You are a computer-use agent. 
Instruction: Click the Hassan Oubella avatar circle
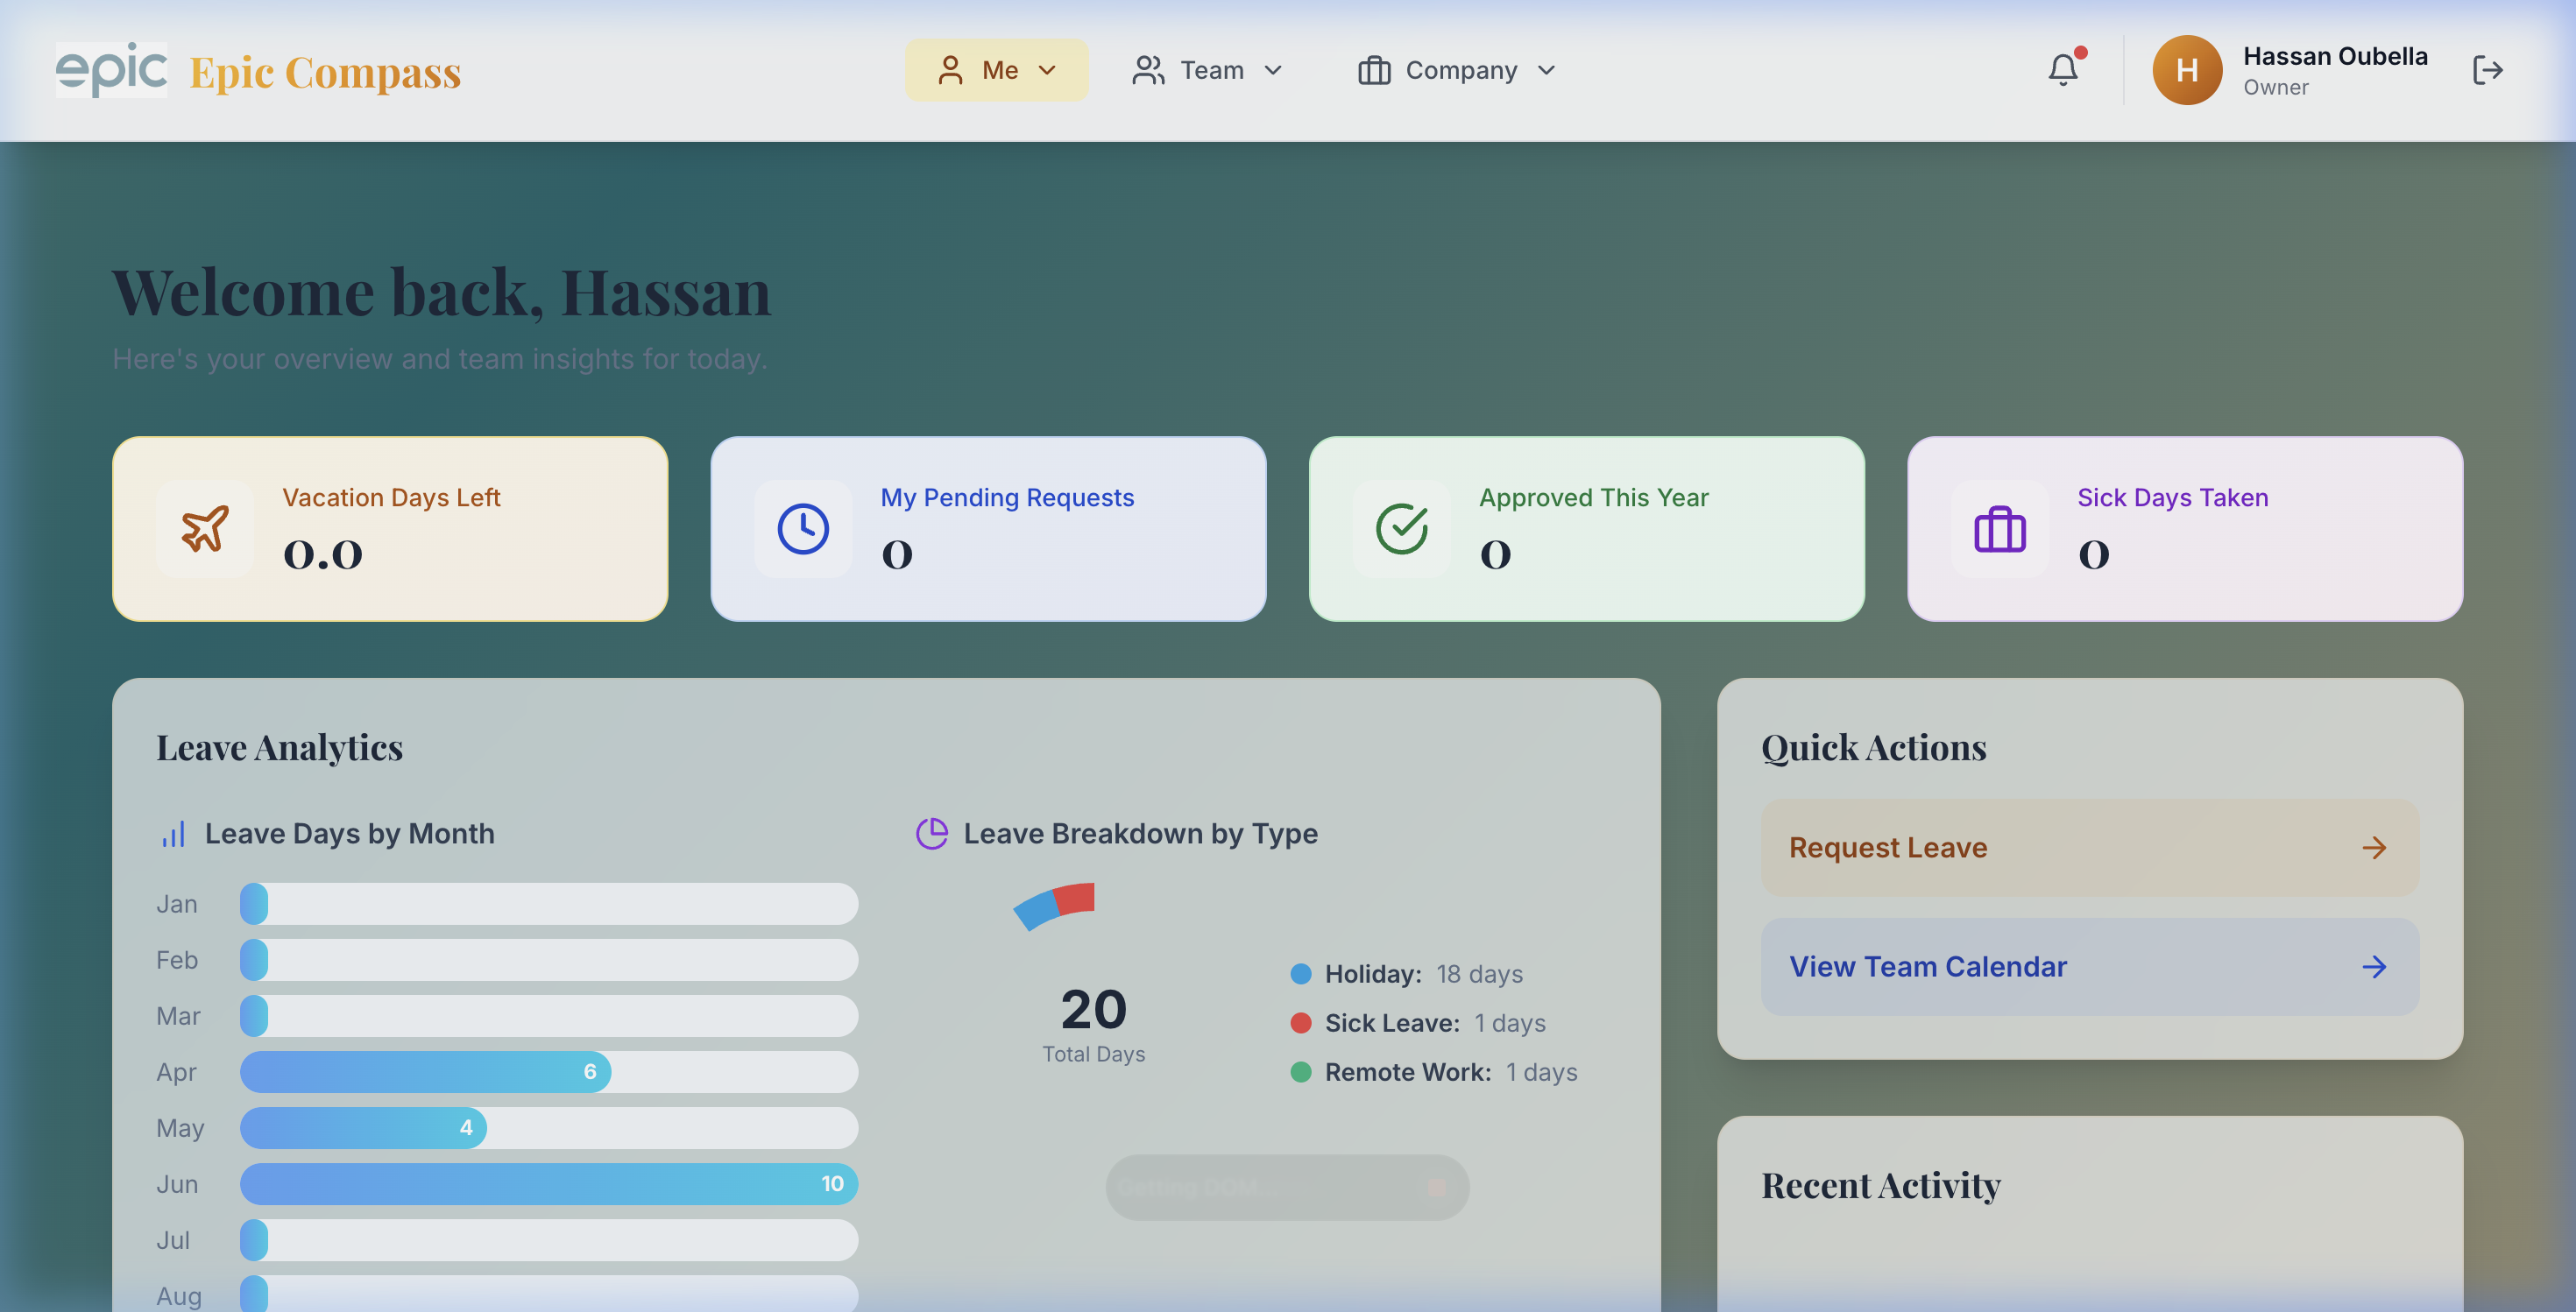[x=2187, y=70]
